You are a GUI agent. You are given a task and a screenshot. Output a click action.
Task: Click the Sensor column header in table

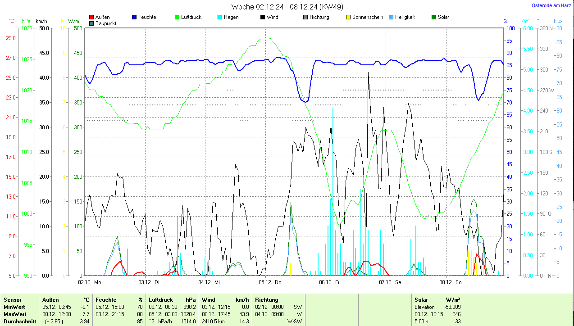coord(13,300)
